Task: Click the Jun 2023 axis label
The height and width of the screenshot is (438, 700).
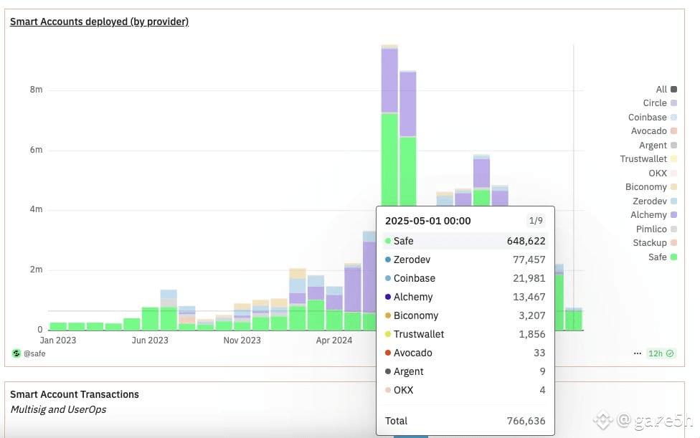Action: click(x=150, y=341)
